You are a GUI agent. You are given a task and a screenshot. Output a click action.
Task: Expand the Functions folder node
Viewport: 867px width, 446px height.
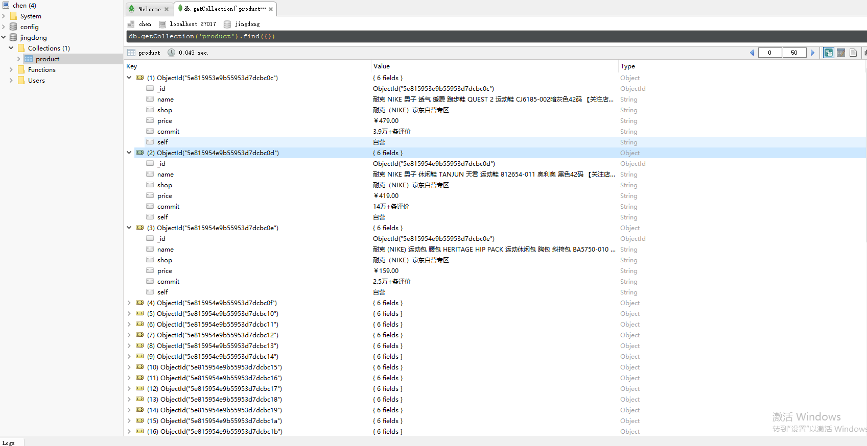click(x=11, y=69)
